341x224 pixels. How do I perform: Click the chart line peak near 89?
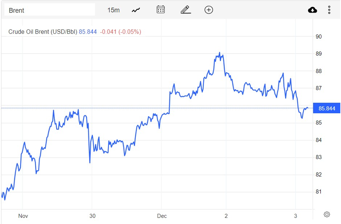click(220, 53)
